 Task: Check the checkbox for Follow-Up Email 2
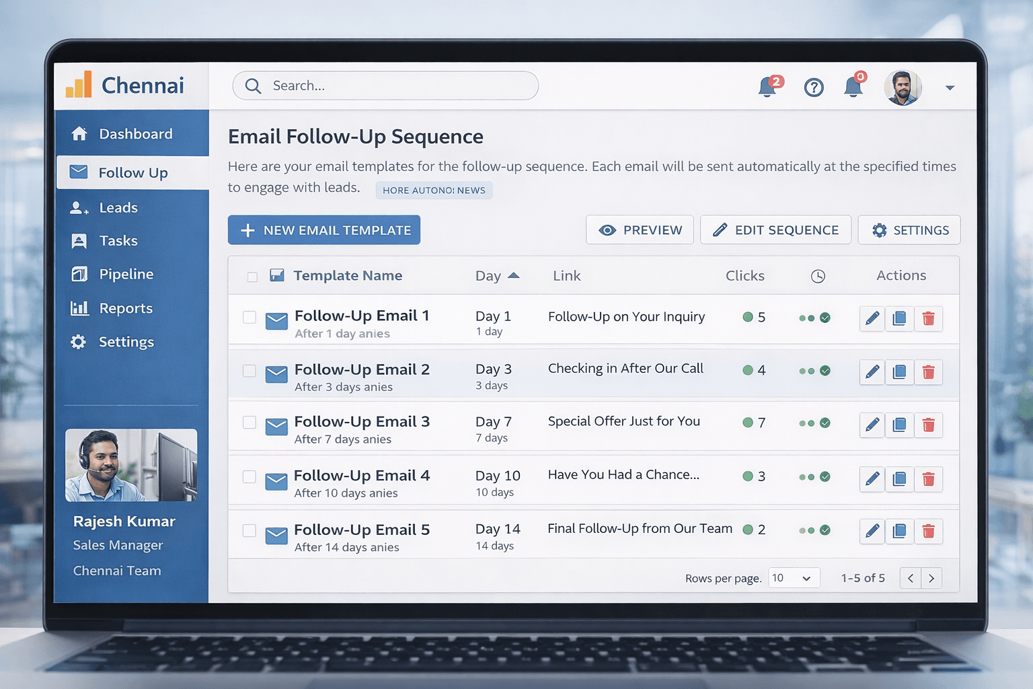coord(250,371)
